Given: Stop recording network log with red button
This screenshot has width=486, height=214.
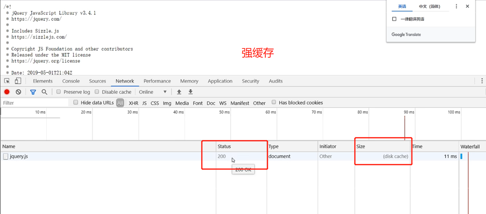Looking at the screenshot, I should (x=7, y=92).
